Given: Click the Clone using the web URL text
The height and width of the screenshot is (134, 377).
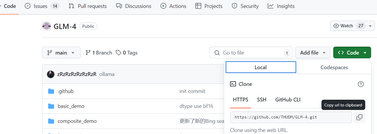Looking at the screenshot, I should point(259,130).
